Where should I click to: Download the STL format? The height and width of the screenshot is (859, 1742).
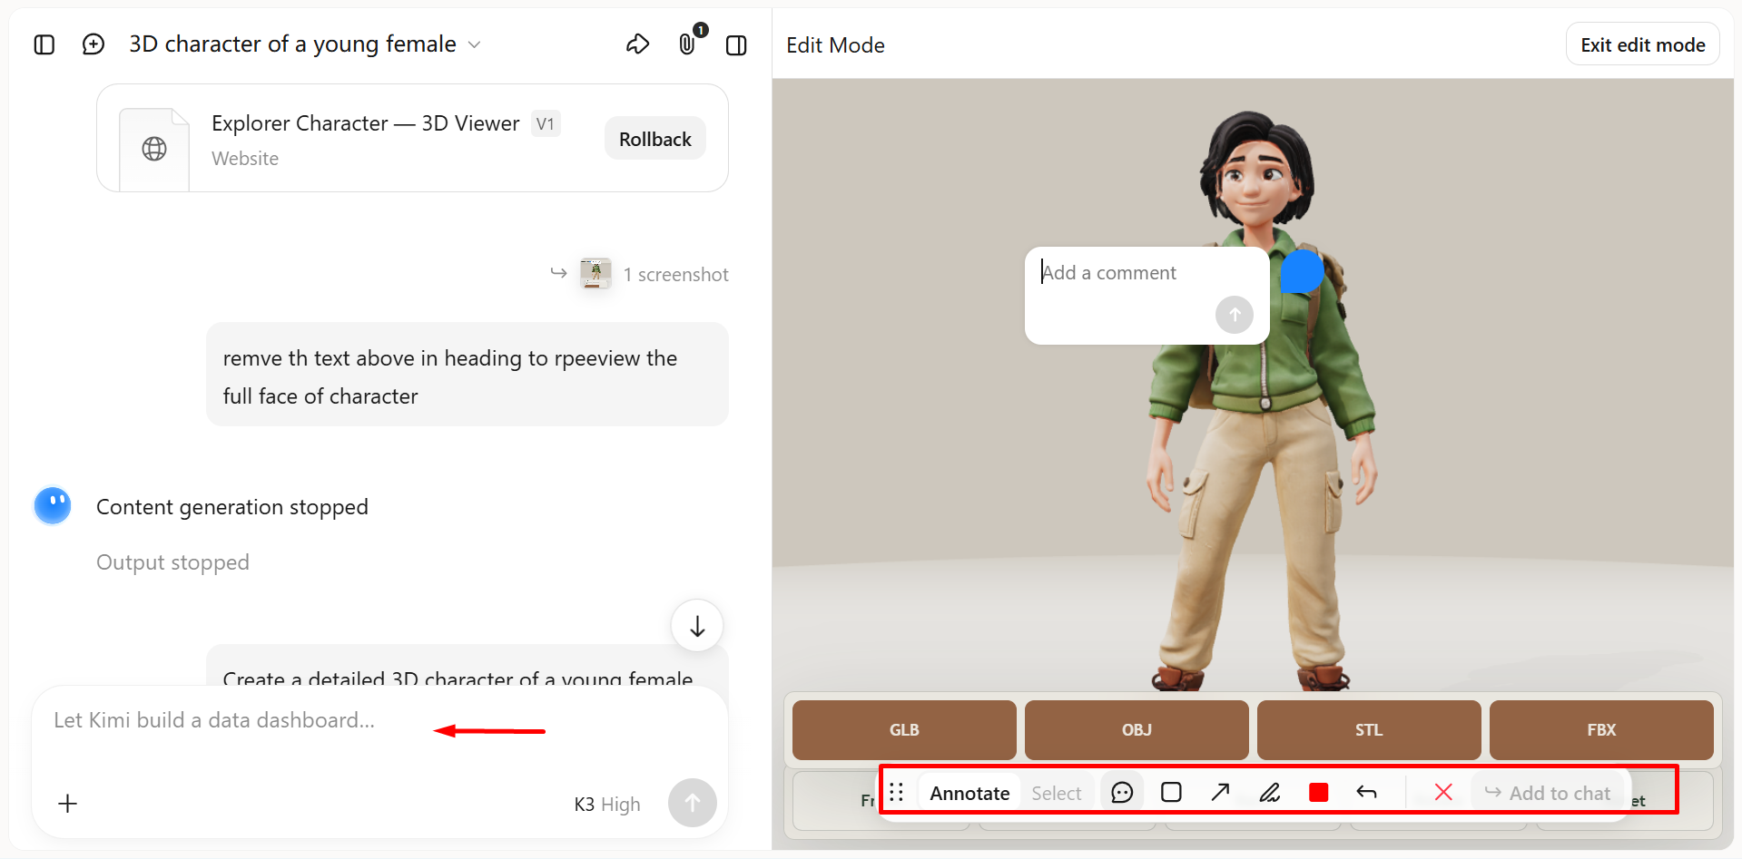click(1369, 729)
